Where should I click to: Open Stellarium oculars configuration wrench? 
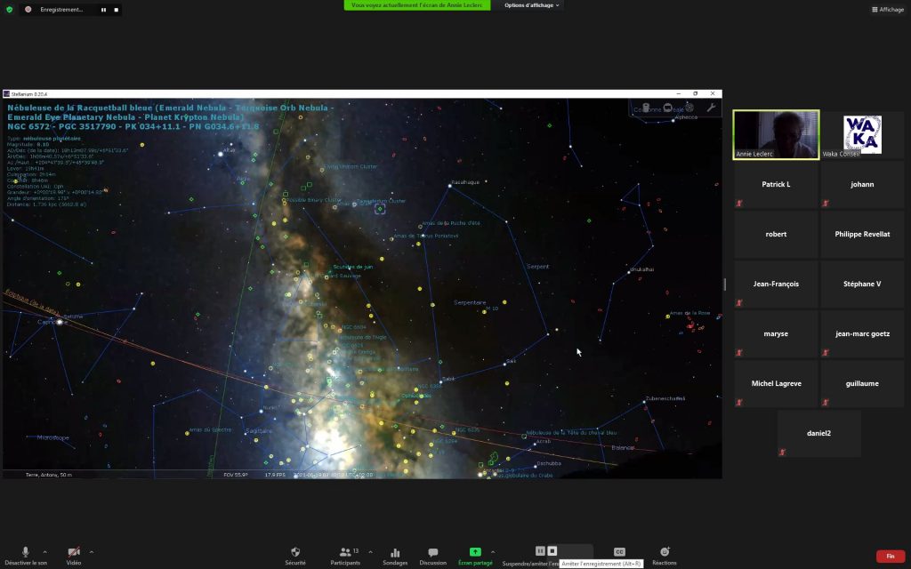[x=711, y=108]
